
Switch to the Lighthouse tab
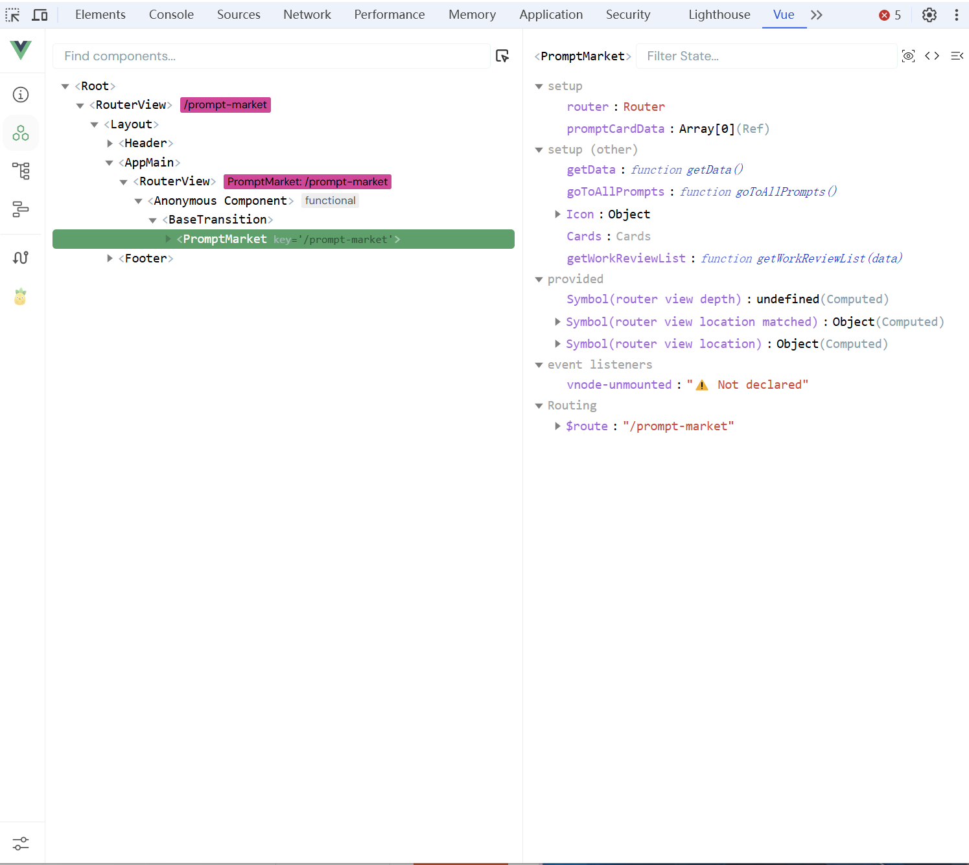719,14
